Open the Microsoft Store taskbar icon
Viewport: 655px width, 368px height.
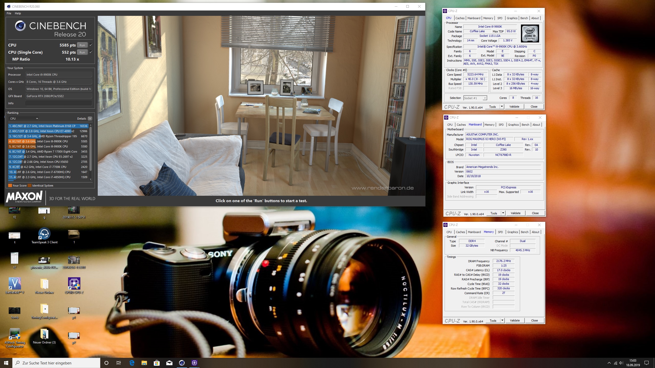(157, 363)
